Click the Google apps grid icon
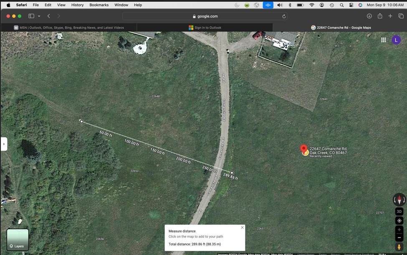Viewport: 407px width, 255px height. click(x=383, y=40)
